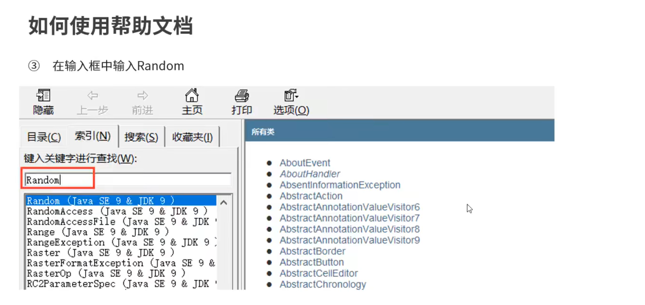Viewport: 645px width, 305px height.
Task: Open the AbstractChronology class link
Action: coord(322,285)
